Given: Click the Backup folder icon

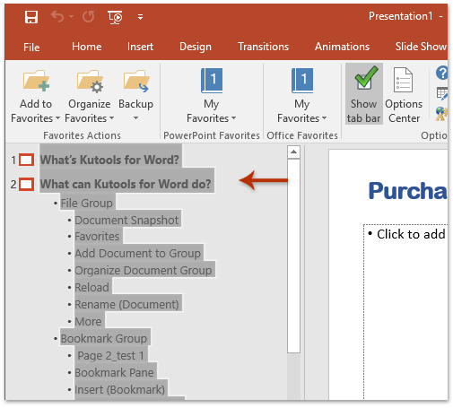Looking at the screenshot, I should (x=136, y=81).
